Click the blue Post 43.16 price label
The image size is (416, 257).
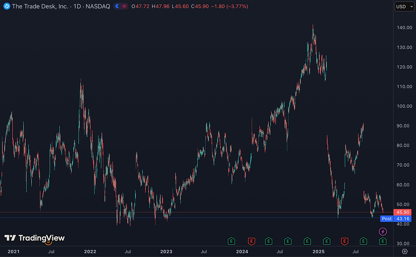coord(396,219)
